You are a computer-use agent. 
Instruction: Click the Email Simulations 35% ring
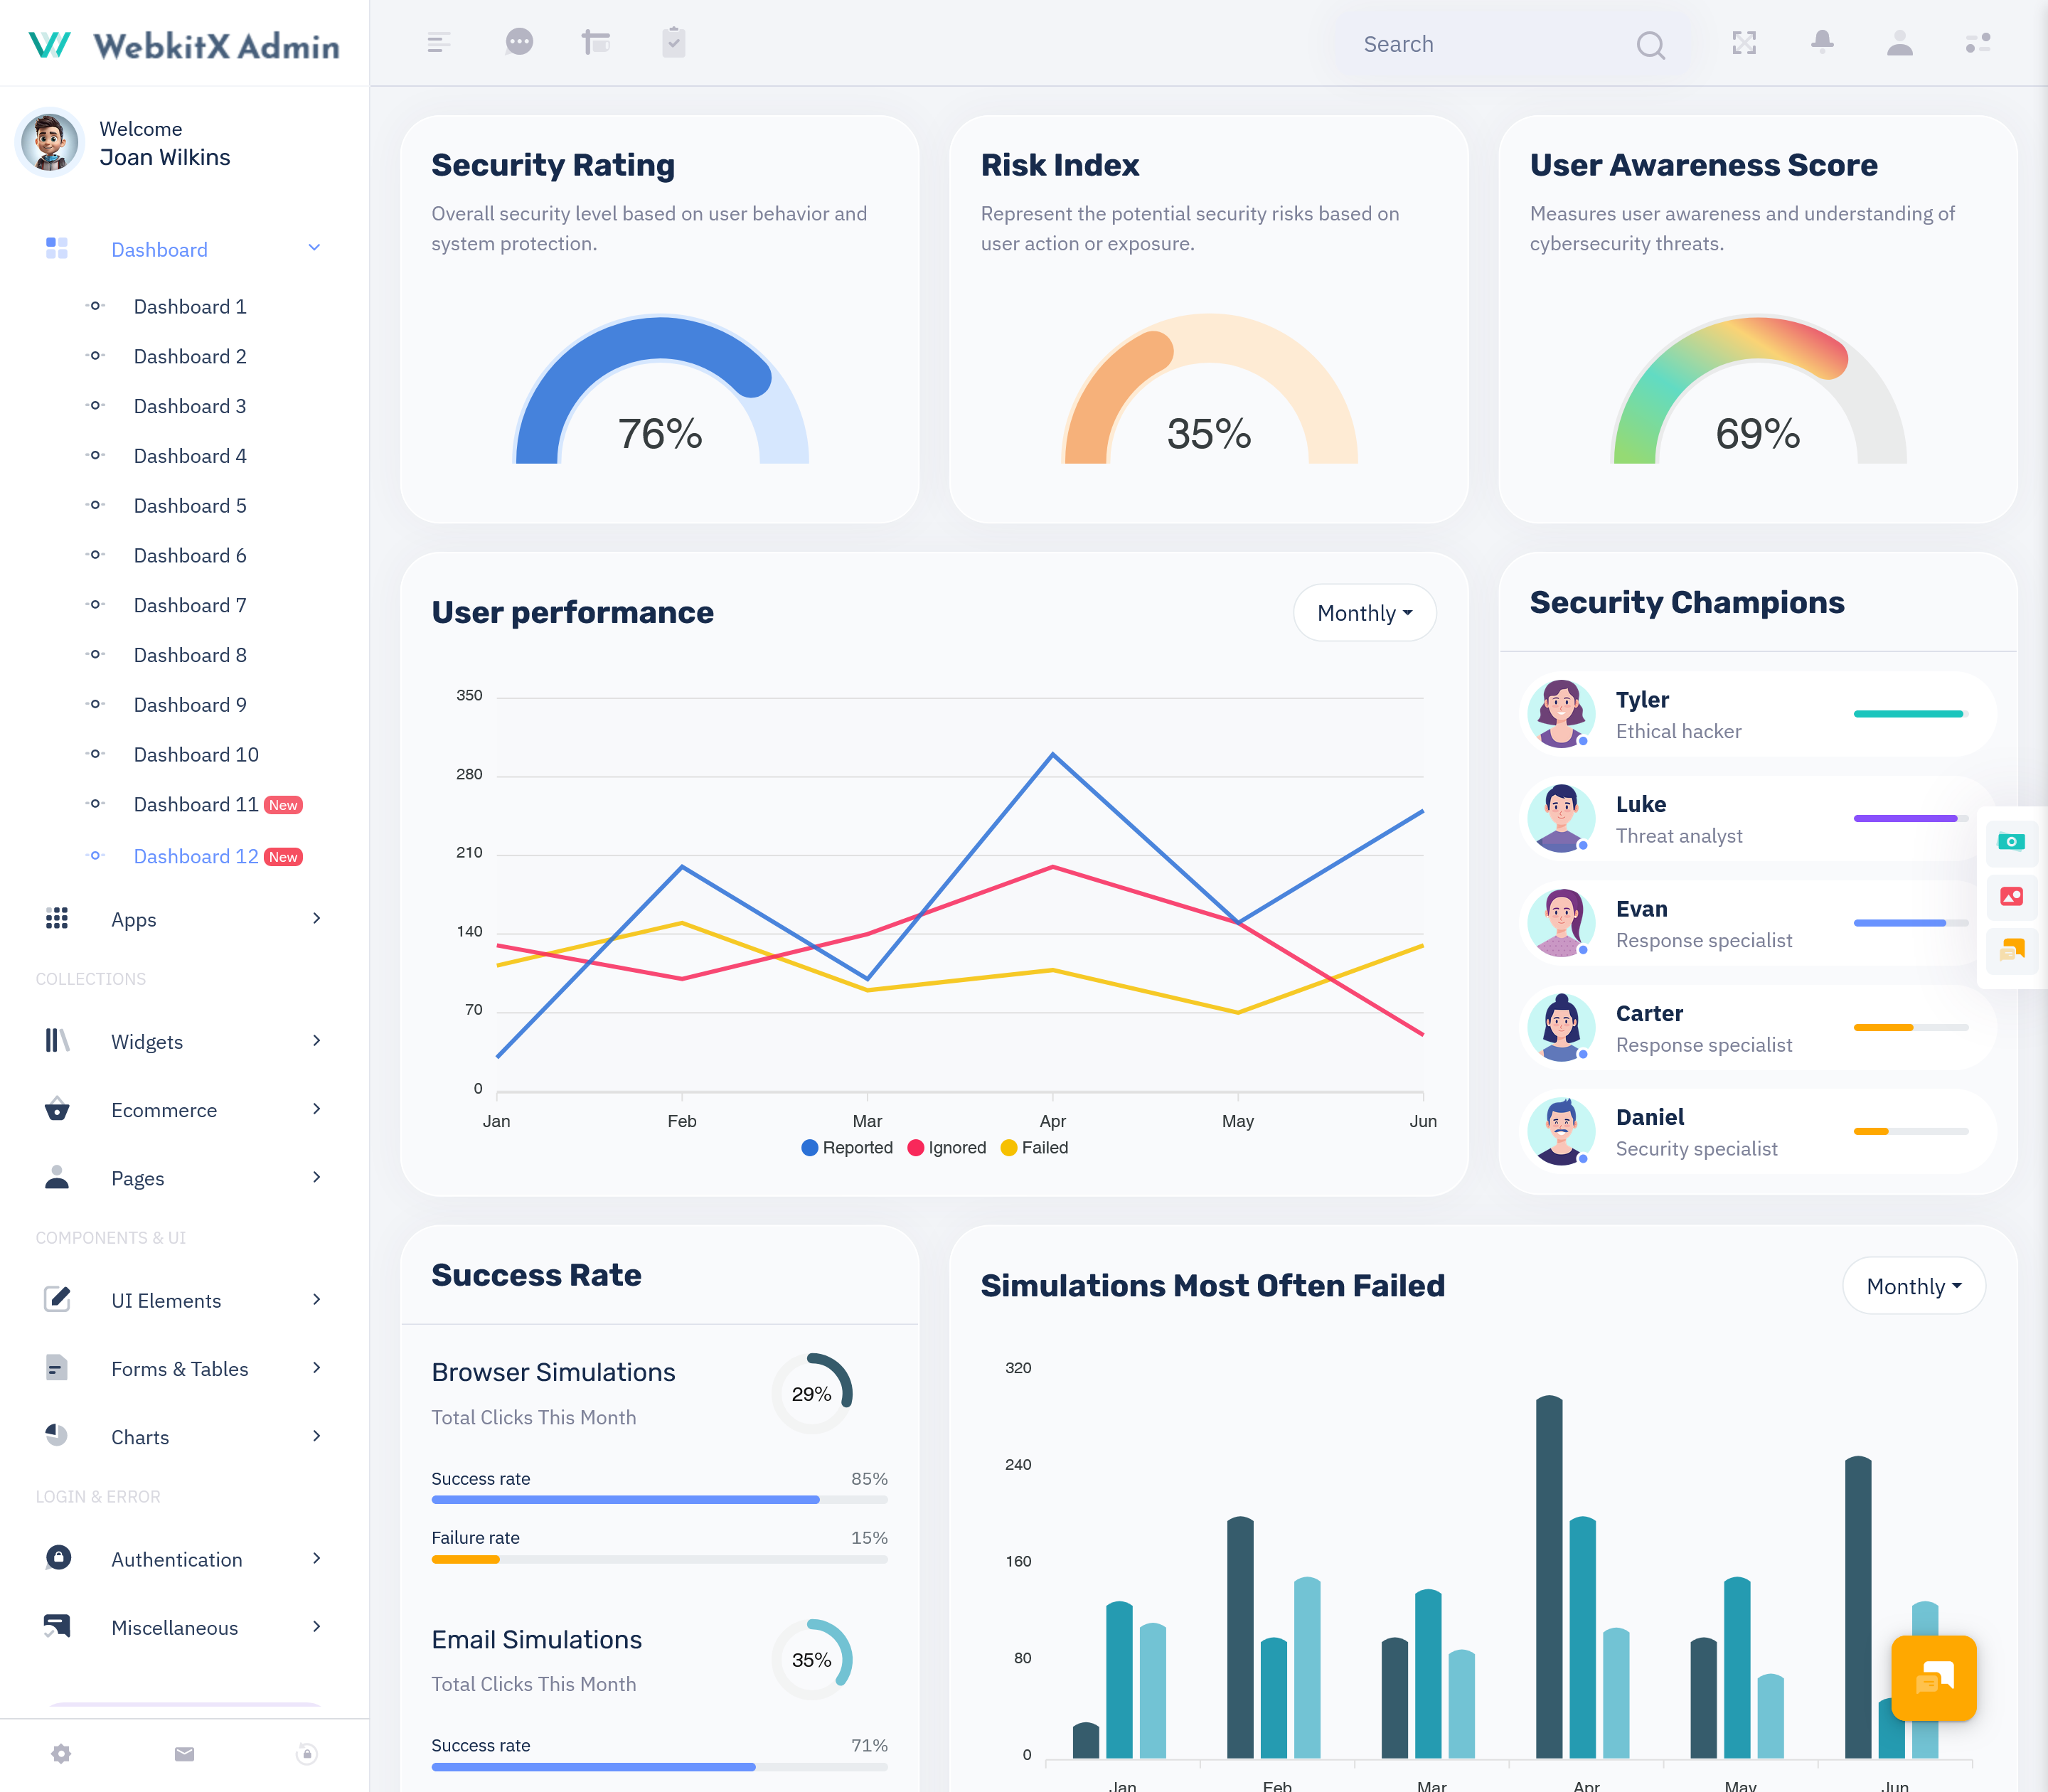(811, 1659)
